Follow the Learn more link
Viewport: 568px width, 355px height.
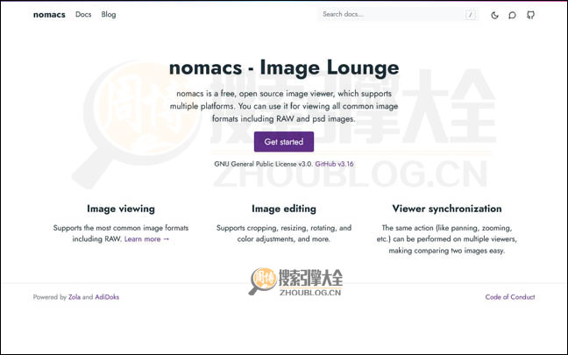pyautogui.click(x=146, y=239)
